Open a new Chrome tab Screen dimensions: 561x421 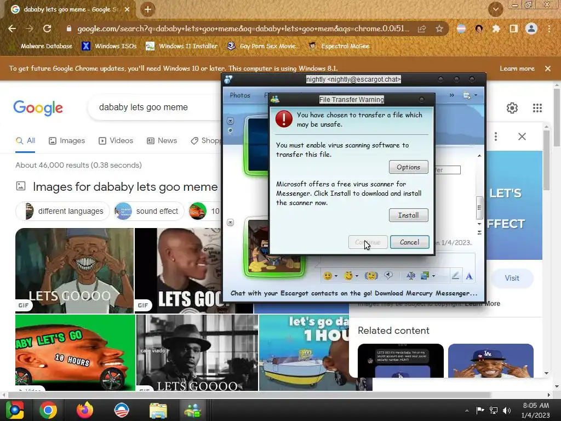click(148, 9)
